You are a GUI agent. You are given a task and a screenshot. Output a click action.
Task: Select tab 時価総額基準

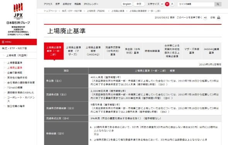(x=152, y=51)
